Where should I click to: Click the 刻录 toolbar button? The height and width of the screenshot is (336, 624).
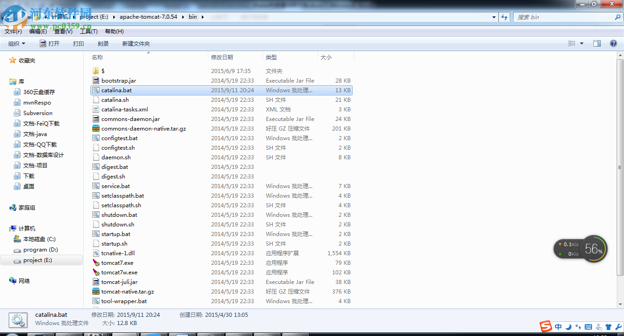103,43
